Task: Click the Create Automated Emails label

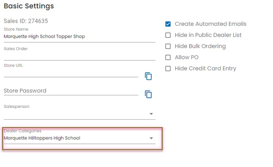Action: pyautogui.click(x=210, y=24)
